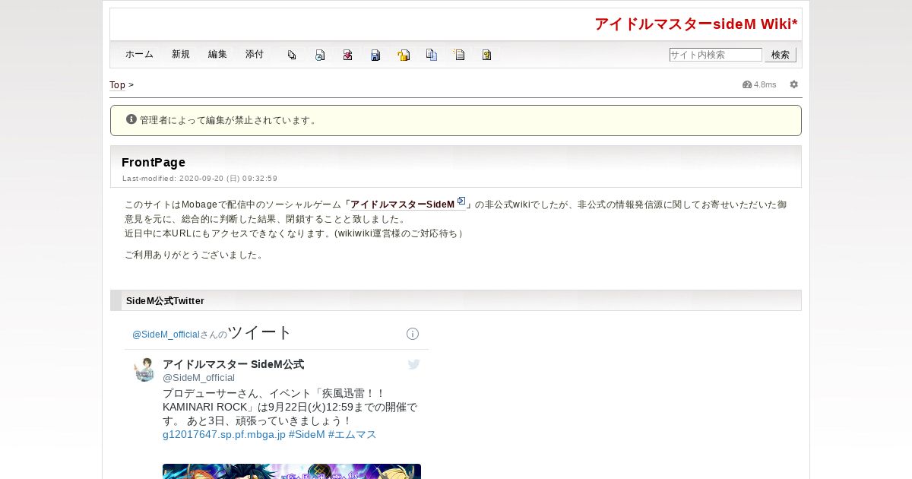Open the #エムマス hashtag
Image resolution: width=912 pixels, height=479 pixels.
point(352,435)
